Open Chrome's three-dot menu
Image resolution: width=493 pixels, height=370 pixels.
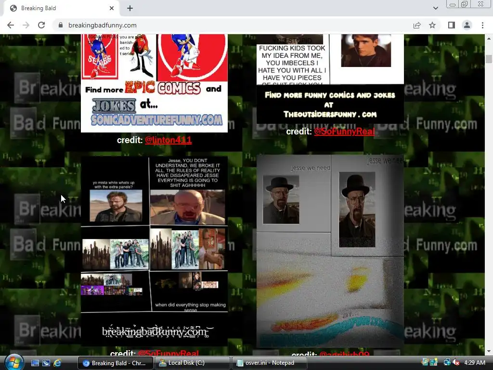click(482, 25)
